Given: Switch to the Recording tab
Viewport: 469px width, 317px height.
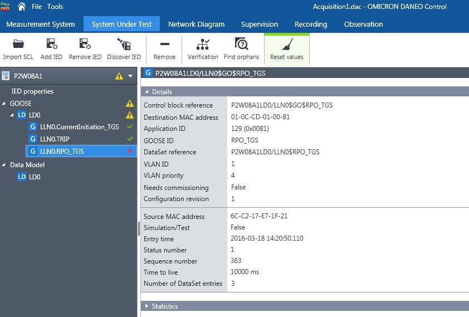Looking at the screenshot, I should [310, 24].
